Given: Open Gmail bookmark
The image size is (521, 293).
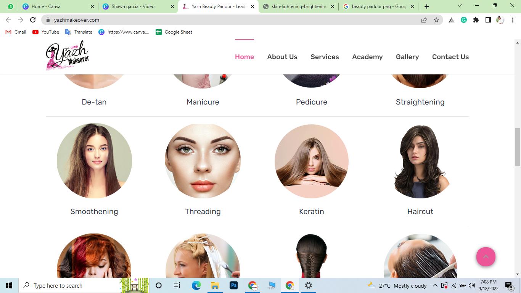Looking at the screenshot, I should point(16,32).
